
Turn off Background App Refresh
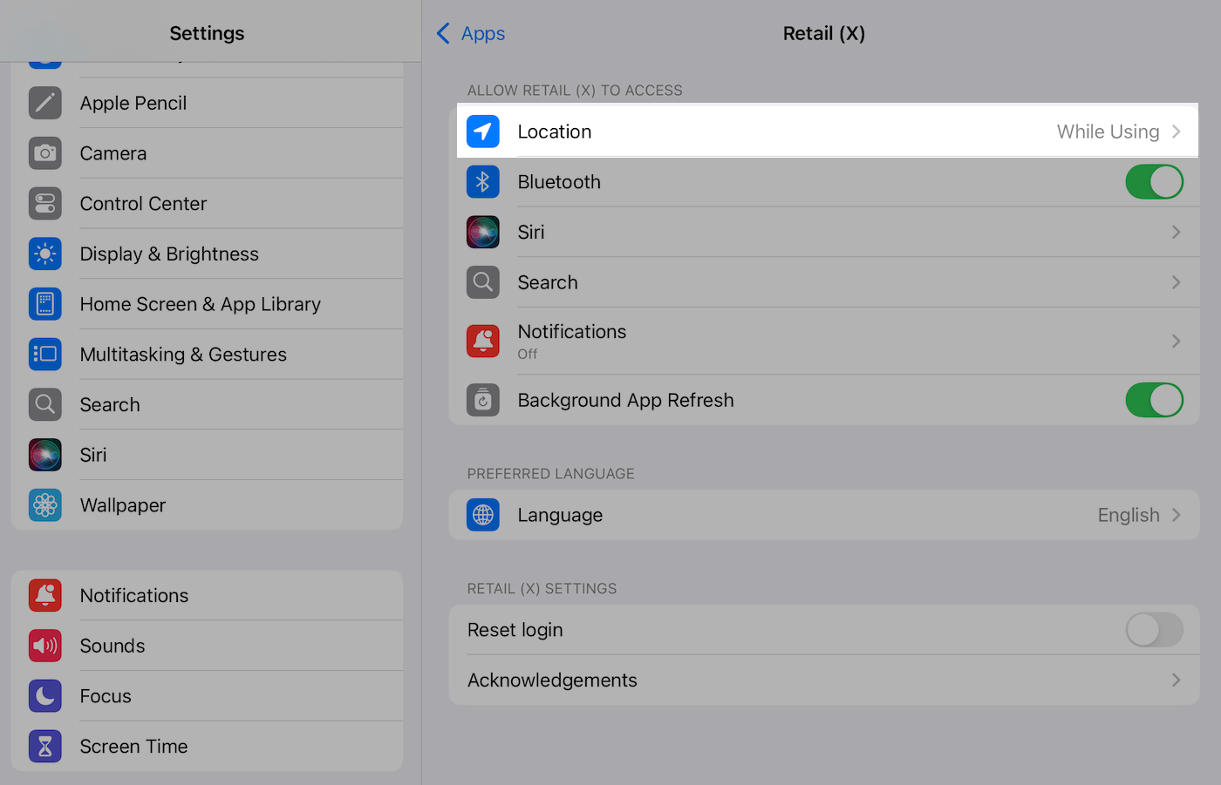pyautogui.click(x=1154, y=400)
